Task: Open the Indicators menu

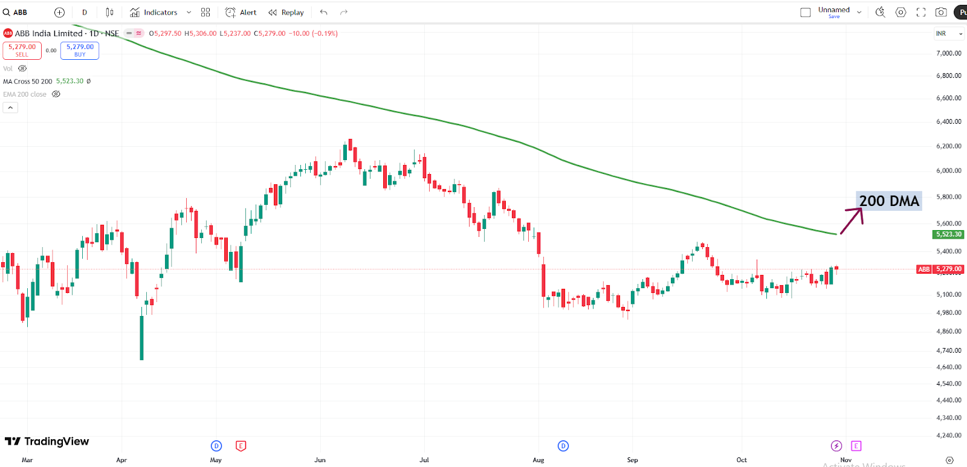Action: [x=154, y=12]
